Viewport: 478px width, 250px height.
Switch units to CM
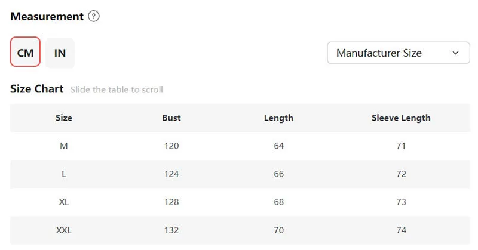25,53
